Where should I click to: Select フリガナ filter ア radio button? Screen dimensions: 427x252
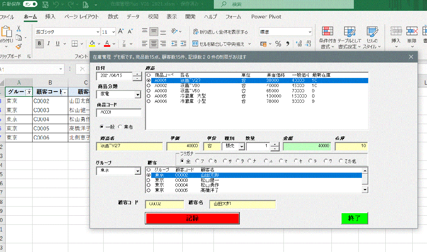click(x=197, y=161)
